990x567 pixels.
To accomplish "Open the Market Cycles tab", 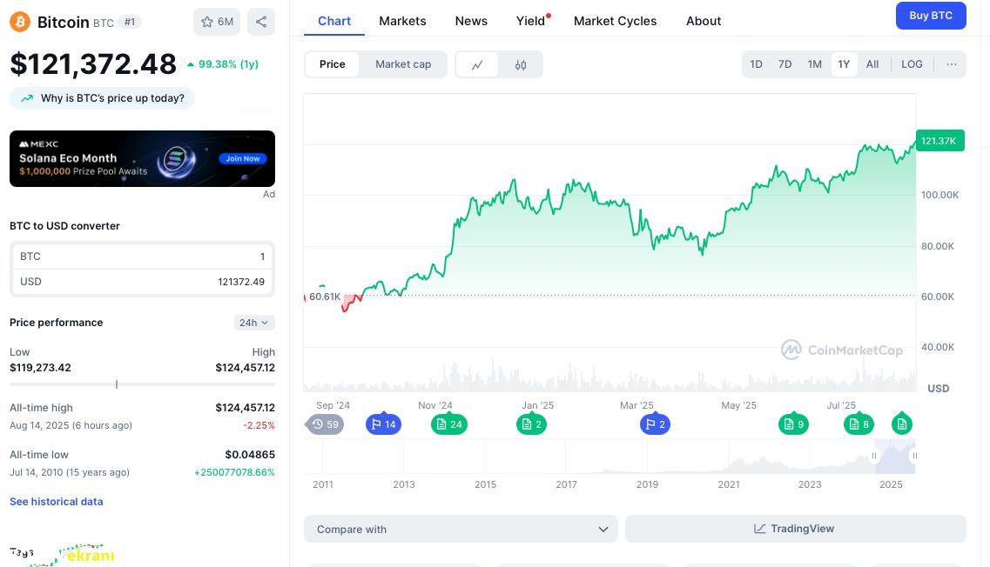I will coord(615,21).
